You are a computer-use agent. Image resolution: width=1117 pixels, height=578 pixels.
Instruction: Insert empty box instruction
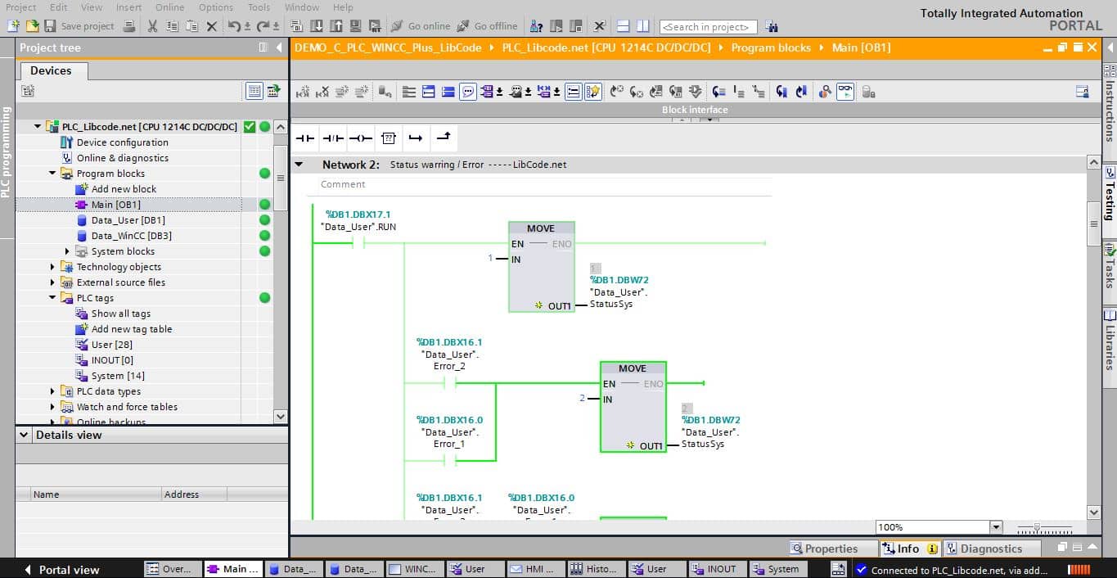pyautogui.click(x=389, y=138)
